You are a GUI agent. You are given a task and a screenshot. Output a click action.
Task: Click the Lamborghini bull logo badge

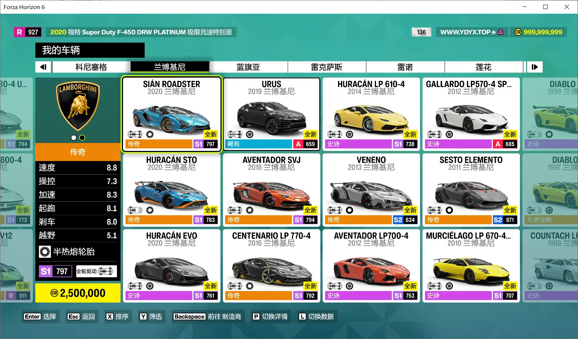point(78,106)
